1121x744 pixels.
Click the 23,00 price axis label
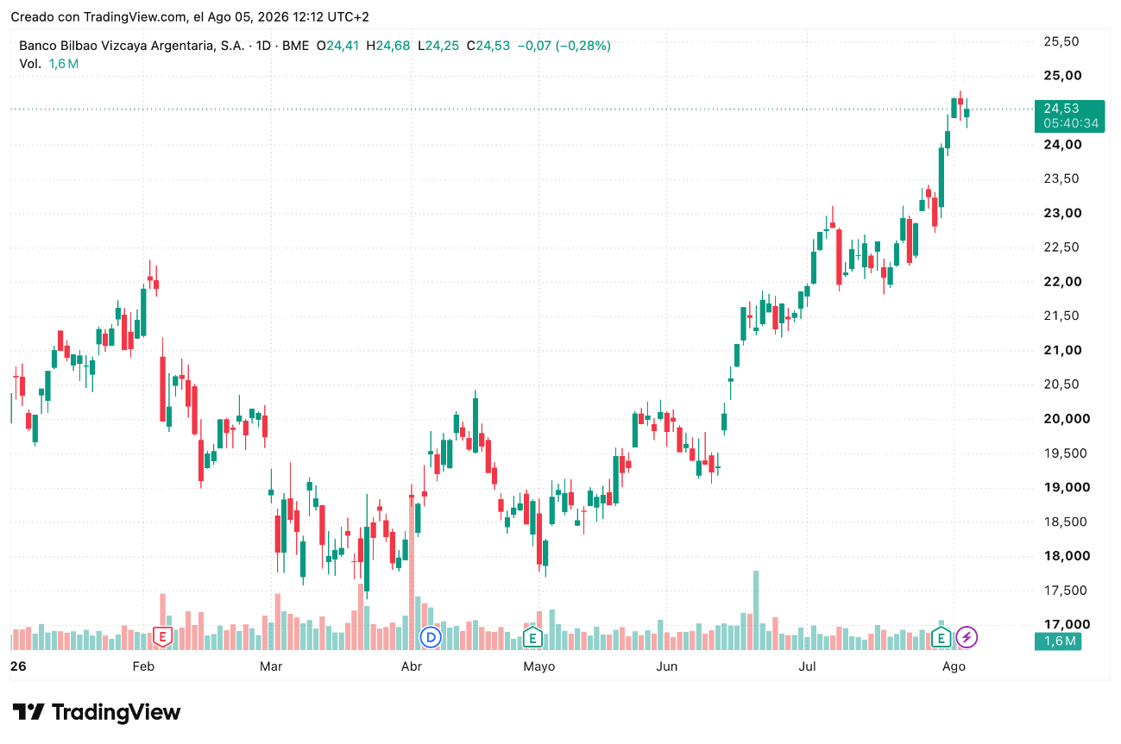point(1061,213)
